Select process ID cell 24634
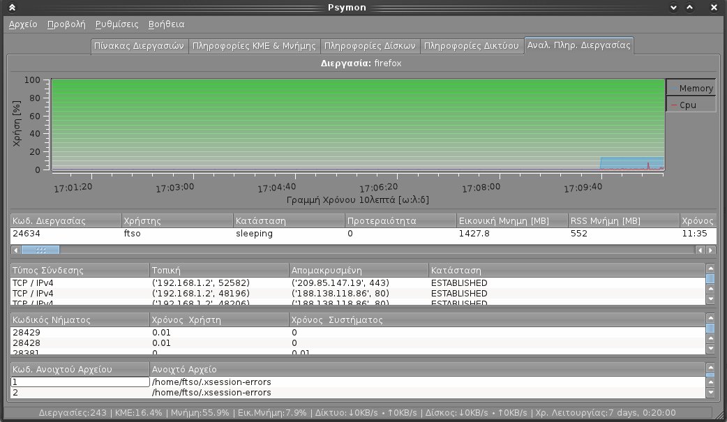Viewport: 727px width, 422px height. coord(66,234)
